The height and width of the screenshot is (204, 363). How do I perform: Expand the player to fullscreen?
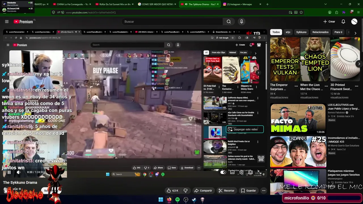[259, 172]
